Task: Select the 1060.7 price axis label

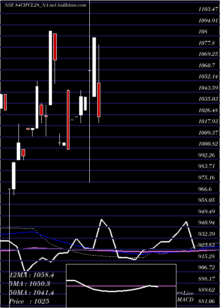Action: 206,65
